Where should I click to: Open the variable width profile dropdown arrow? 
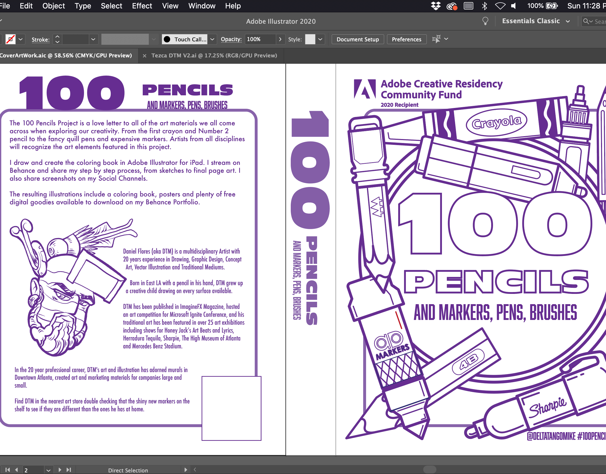pyautogui.click(x=154, y=39)
